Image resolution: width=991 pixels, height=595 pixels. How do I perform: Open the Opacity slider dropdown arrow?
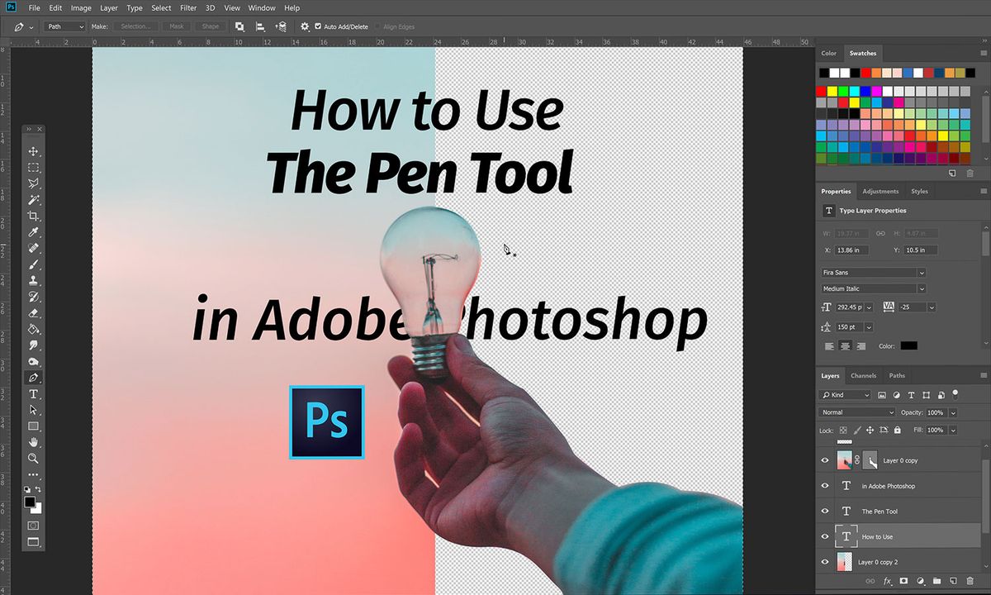(x=953, y=412)
